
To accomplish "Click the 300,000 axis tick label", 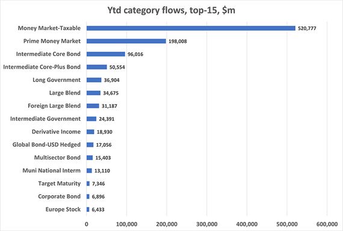I will (x=207, y=224).
